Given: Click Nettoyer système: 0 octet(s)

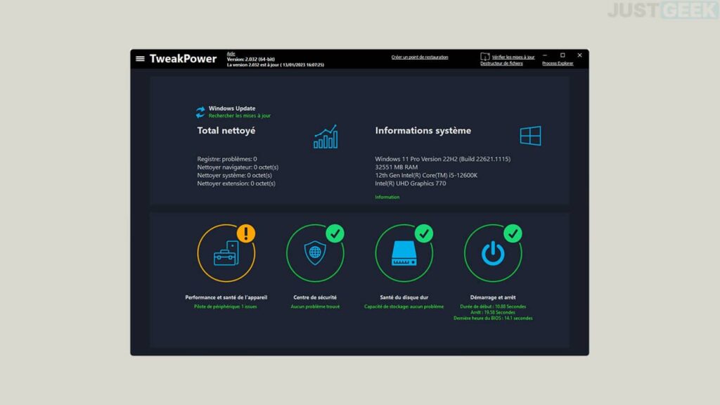Looking at the screenshot, I should point(234,175).
